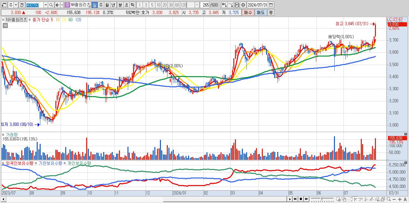Viewport: 409px width, 203px height.
Task: Click the text A icon in bottom toolbar
Action: point(405,199)
